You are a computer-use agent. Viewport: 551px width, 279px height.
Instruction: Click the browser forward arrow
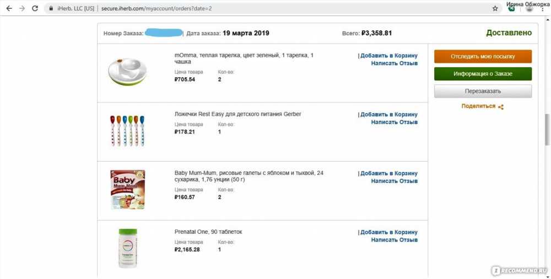pyautogui.click(x=22, y=8)
